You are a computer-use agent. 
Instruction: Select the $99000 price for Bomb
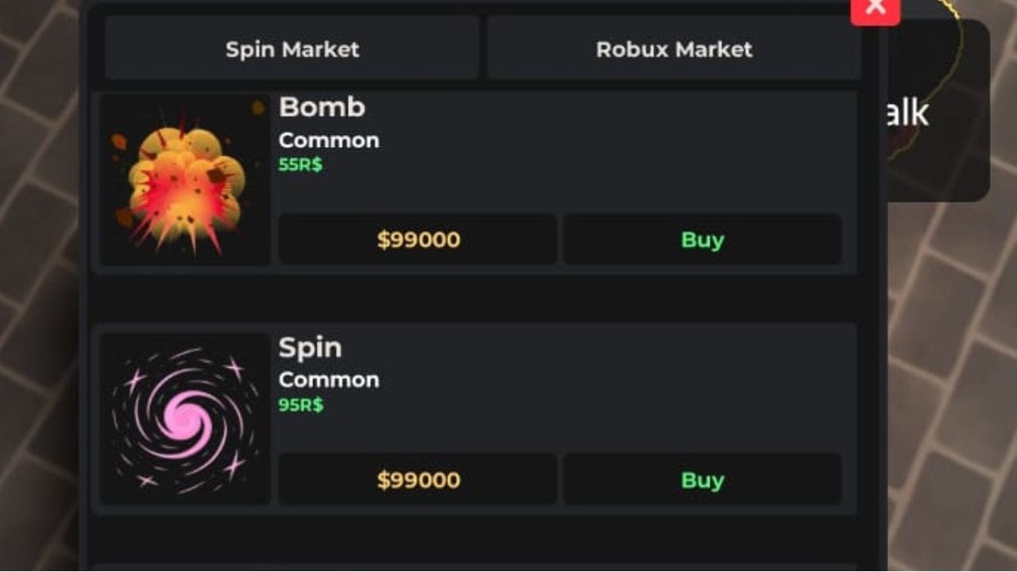pyautogui.click(x=418, y=239)
